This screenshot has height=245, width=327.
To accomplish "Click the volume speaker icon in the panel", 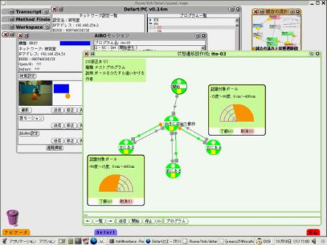I will coord(314,241).
